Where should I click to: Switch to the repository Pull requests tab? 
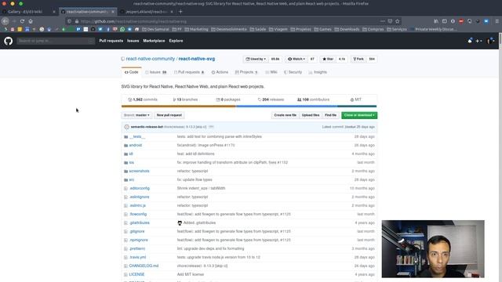click(189, 72)
